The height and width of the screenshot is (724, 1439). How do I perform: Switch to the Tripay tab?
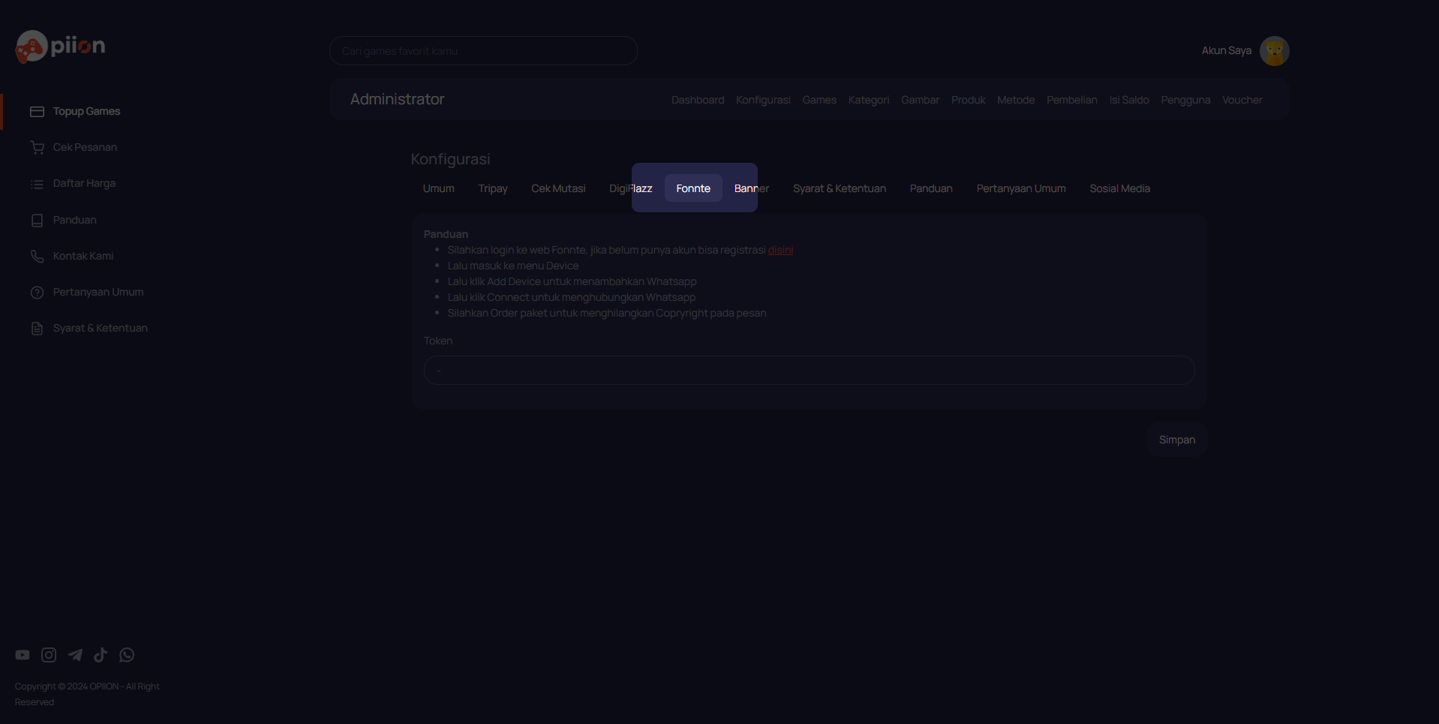(493, 188)
